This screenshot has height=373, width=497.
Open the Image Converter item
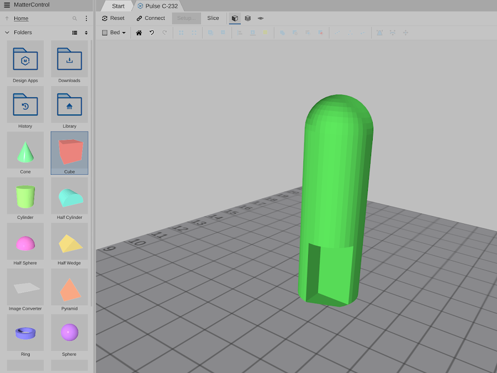point(25,290)
